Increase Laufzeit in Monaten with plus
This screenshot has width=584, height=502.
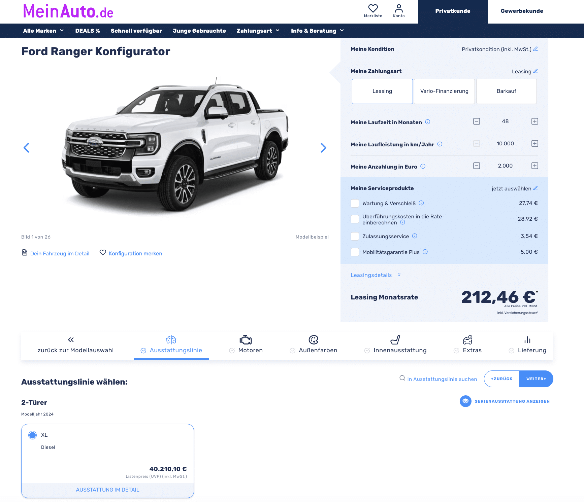[535, 121]
